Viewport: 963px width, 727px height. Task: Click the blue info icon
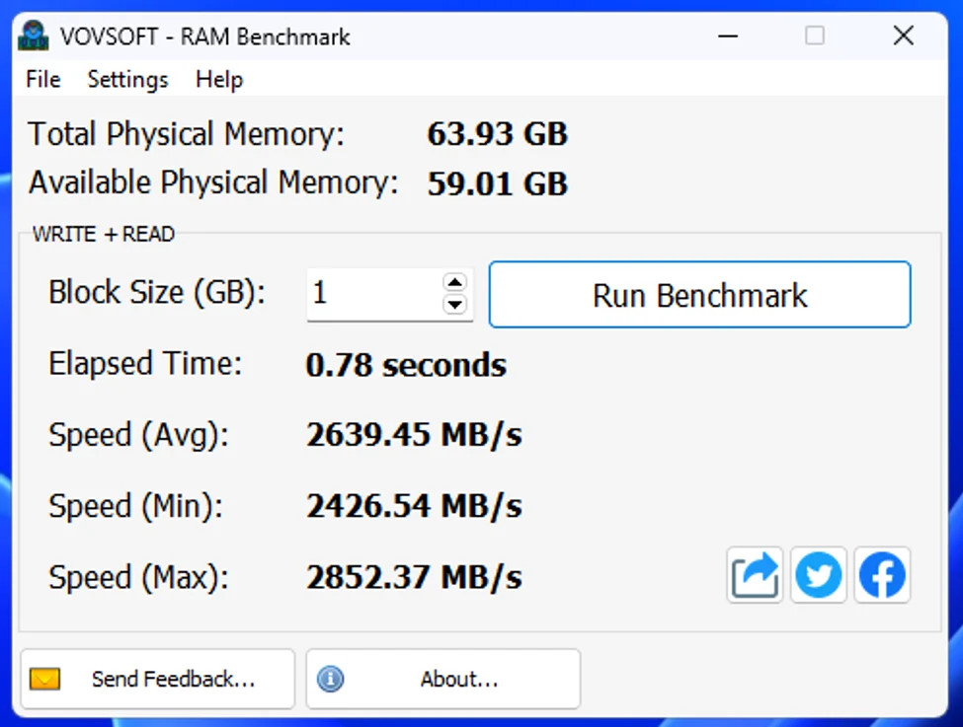(331, 679)
